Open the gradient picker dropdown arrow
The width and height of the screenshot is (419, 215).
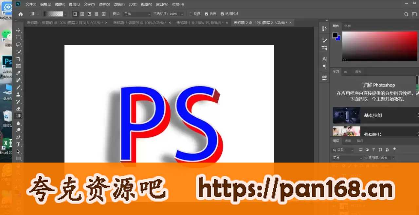coord(65,14)
